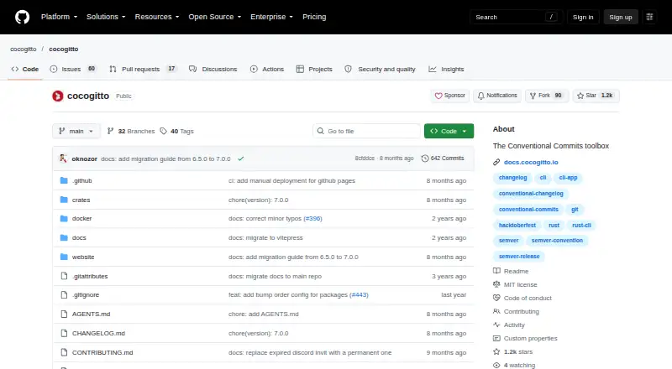Star the cocogitto repository
Viewport: 672px width, 369px height.
tap(596, 96)
